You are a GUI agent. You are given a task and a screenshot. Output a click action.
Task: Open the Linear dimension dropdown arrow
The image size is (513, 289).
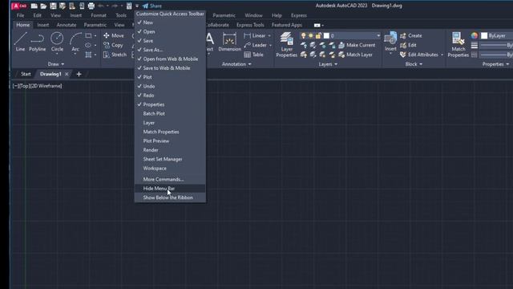pyautogui.click(x=269, y=35)
